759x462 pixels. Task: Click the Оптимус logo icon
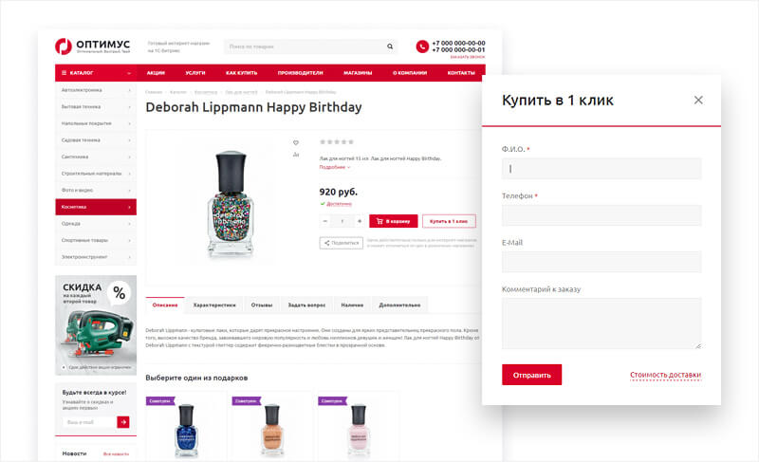64,46
